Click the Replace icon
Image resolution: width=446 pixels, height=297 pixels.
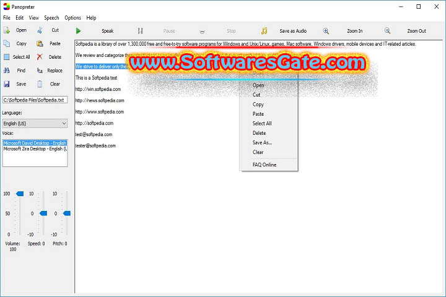[40, 71]
